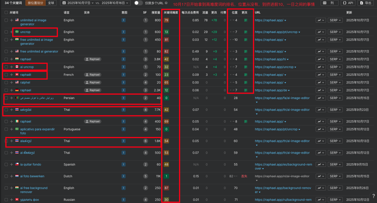Click the Raphael entity tag in 'raphaël' row
Image resolution: width=377 pixels, height=203 pixels.
click(93, 75)
